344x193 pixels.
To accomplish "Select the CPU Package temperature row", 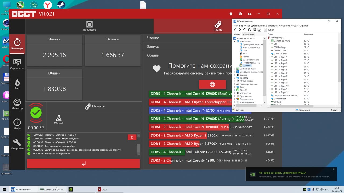I will (280, 47).
